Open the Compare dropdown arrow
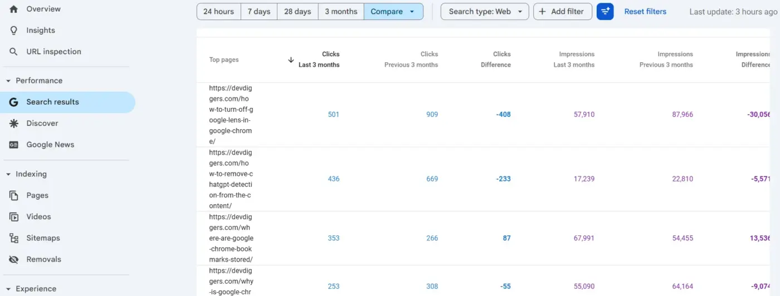780x296 pixels. tap(412, 11)
